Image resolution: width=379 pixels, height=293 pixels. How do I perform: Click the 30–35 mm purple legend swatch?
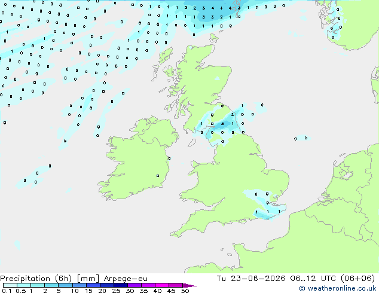point(134,285)
